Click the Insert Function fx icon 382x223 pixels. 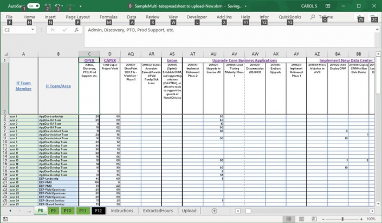[77, 30]
